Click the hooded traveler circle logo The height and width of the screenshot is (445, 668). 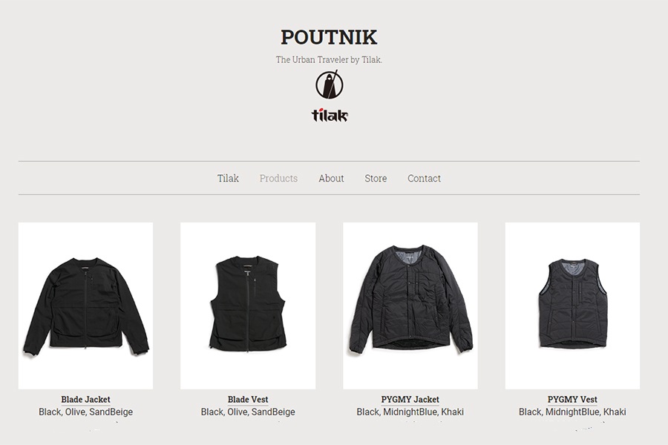coord(330,85)
